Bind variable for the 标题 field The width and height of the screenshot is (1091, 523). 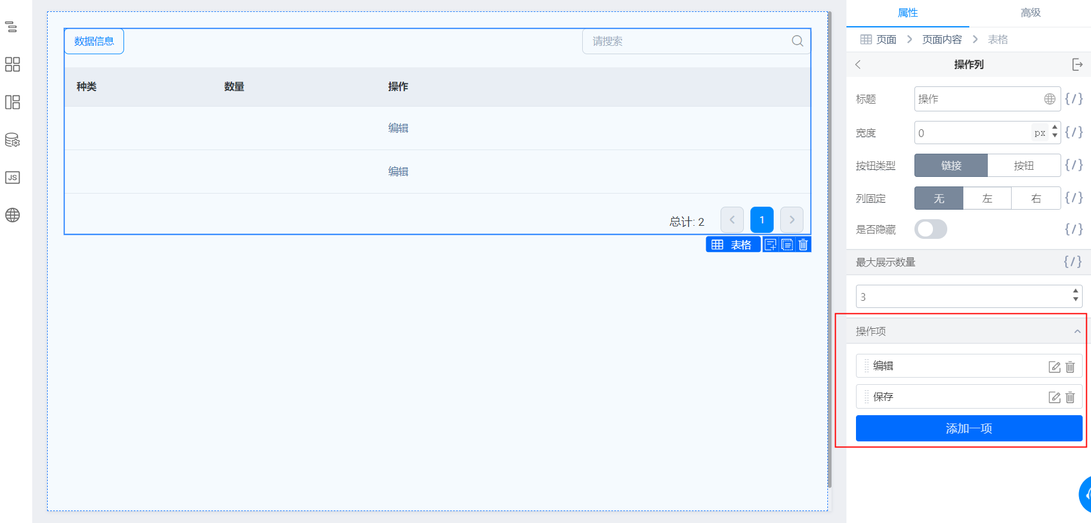click(1074, 99)
